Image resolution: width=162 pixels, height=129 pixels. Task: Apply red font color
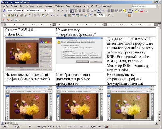point(142,11)
